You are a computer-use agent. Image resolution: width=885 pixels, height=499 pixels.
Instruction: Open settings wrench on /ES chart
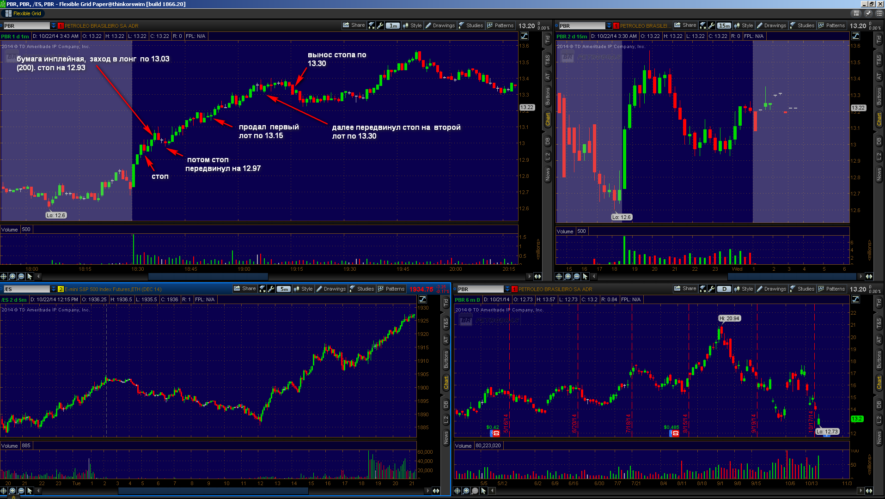pos(271,289)
